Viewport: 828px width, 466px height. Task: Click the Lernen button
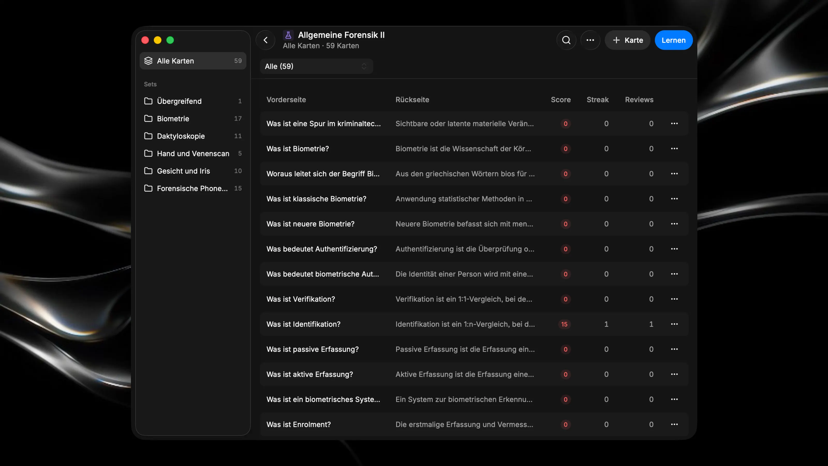[673, 40]
